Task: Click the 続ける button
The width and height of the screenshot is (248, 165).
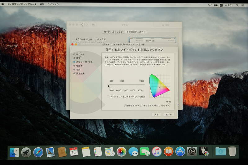Action: tap(168, 115)
